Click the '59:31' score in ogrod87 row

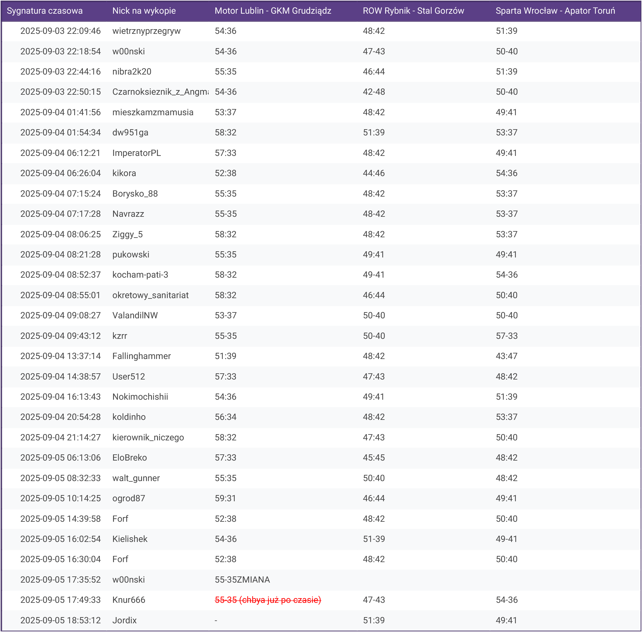pyautogui.click(x=225, y=498)
